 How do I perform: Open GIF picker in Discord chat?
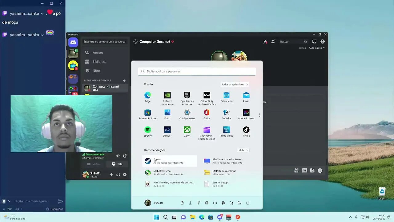(304, 171)
